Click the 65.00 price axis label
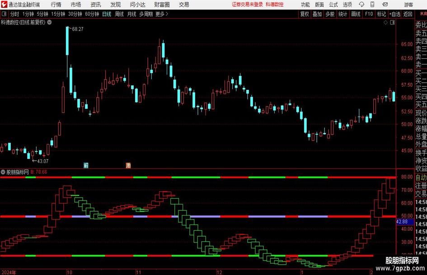Image resolution: width=427 pixels, height=275 pixels. click(407, 44)
